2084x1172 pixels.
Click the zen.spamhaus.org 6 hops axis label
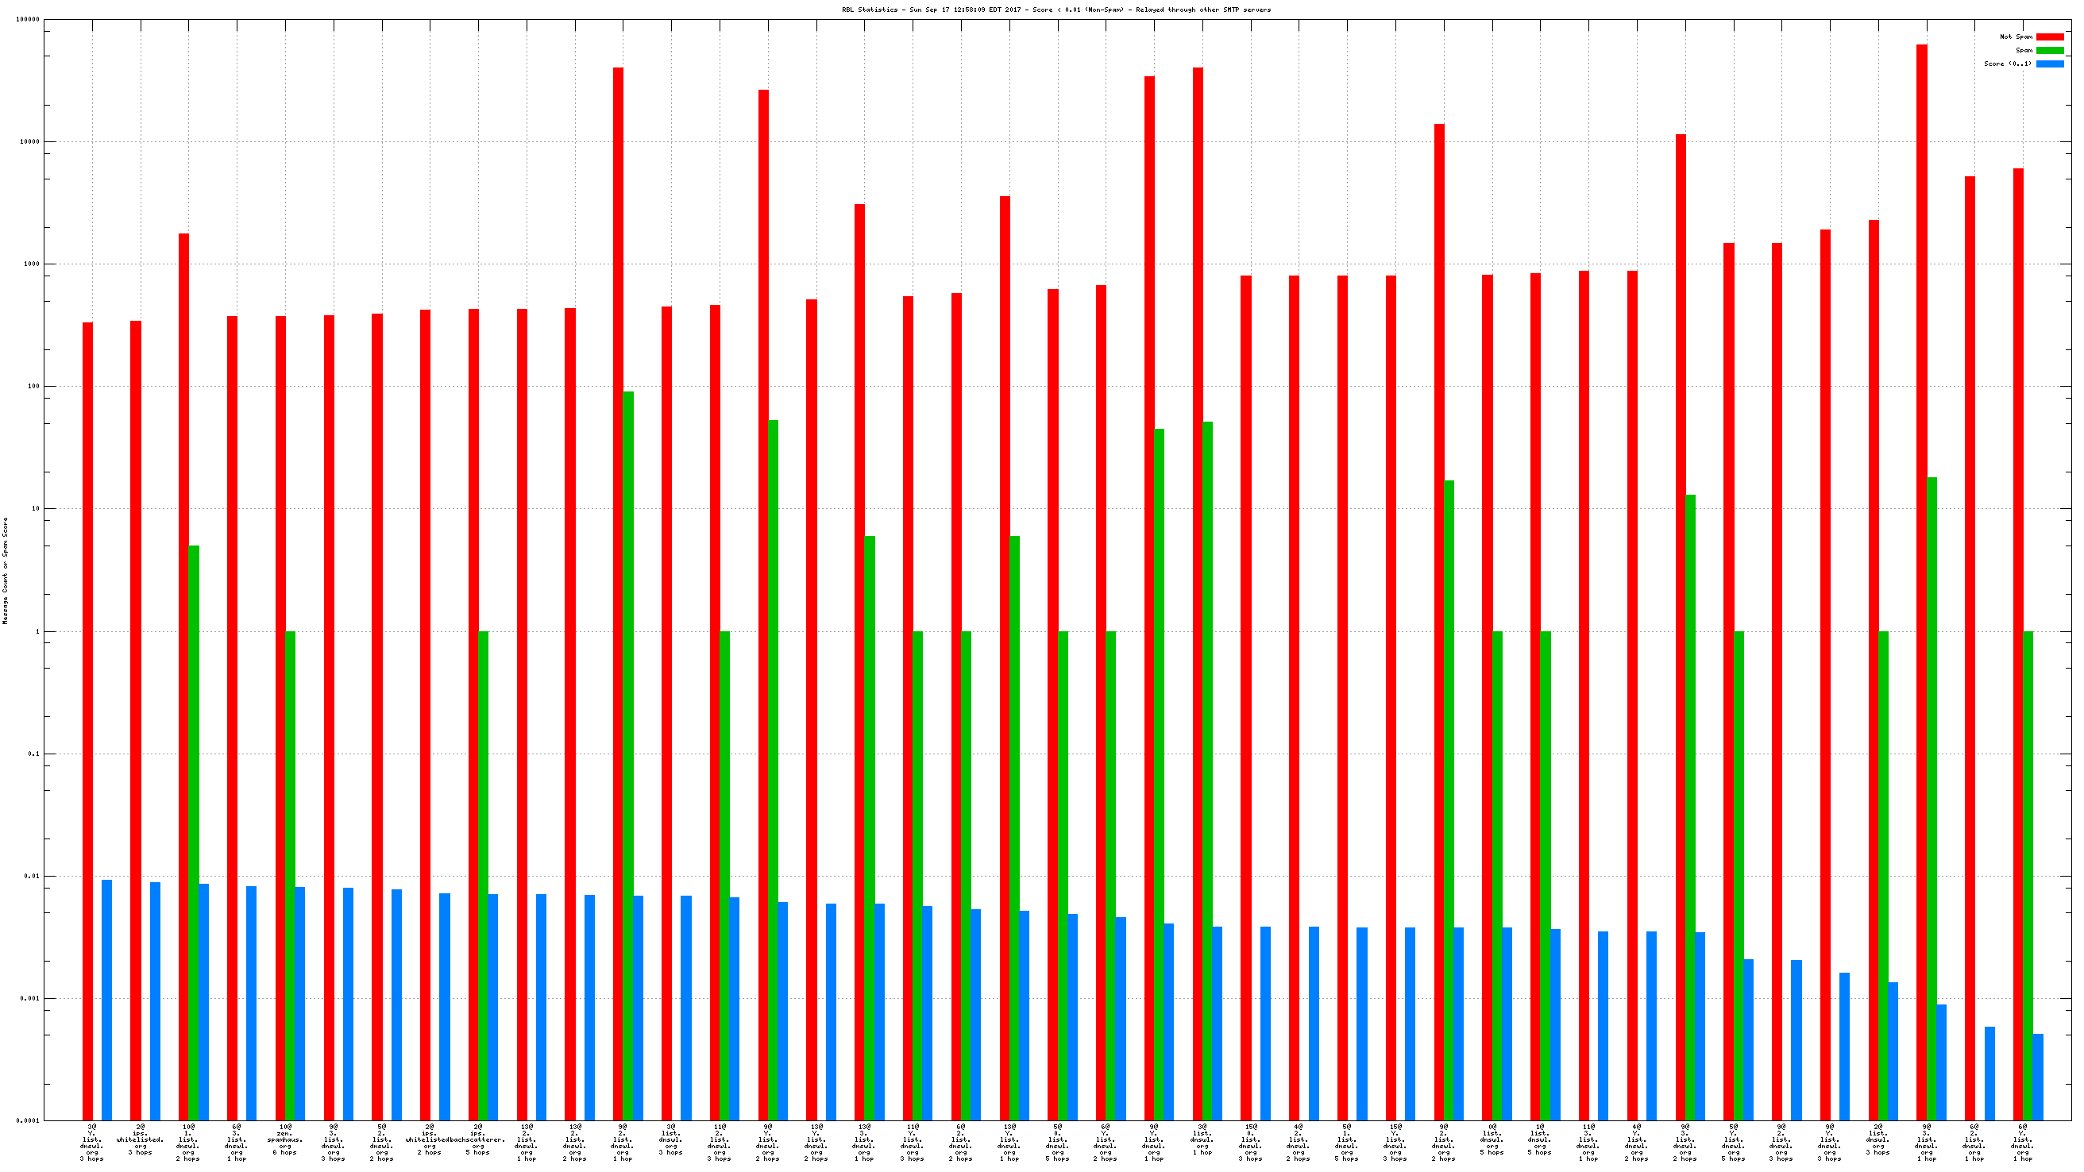(x=285, y=1142)
